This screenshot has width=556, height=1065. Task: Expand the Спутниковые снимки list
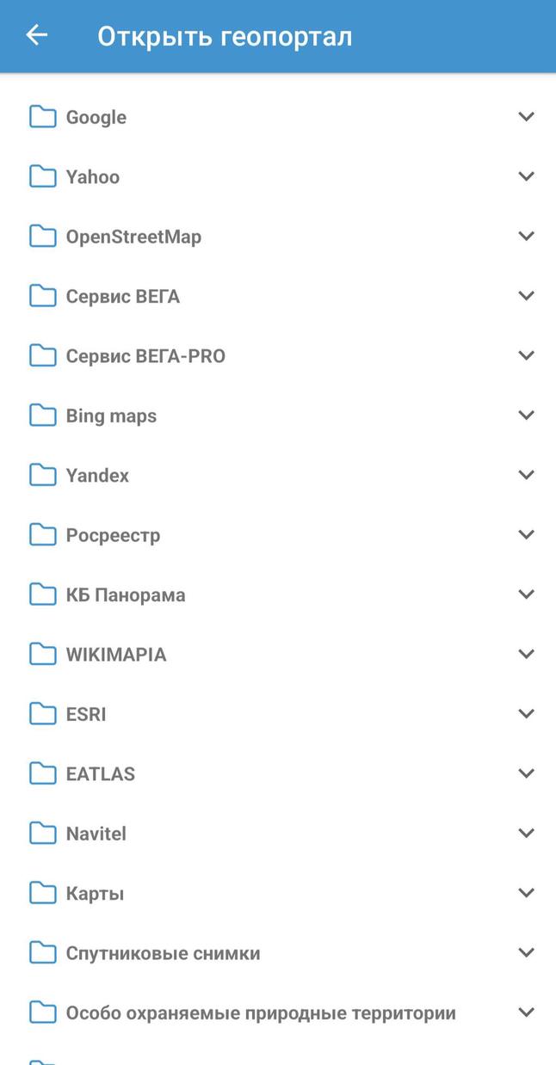click(526, 952)
